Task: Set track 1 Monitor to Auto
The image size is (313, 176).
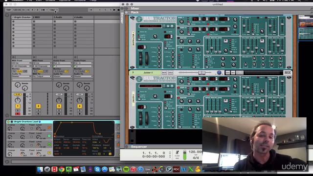Action: [x=20, y=71]
